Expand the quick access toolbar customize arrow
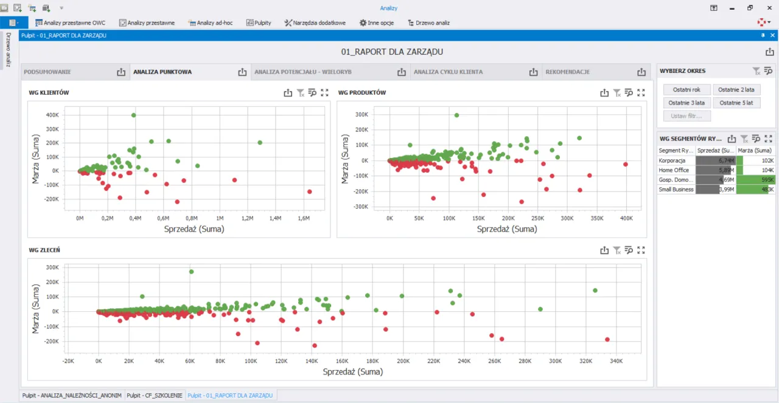 click(x=61, y=8)
